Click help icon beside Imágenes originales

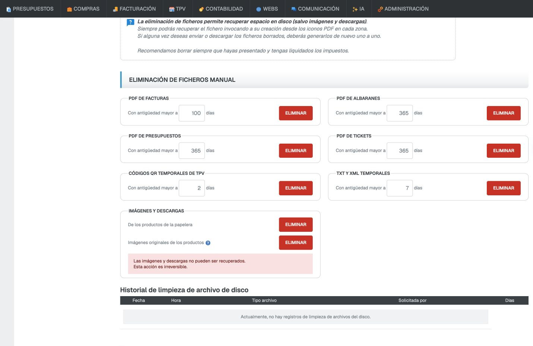coord(208,243)
